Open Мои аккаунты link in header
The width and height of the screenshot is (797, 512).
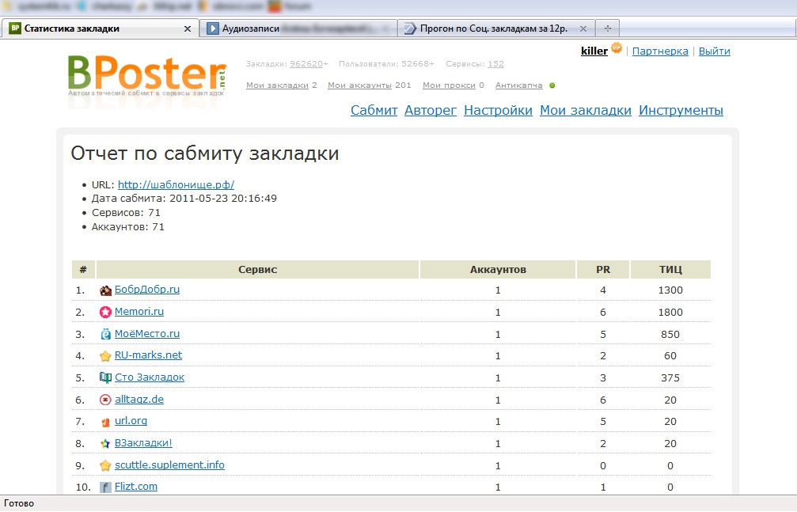359,85
